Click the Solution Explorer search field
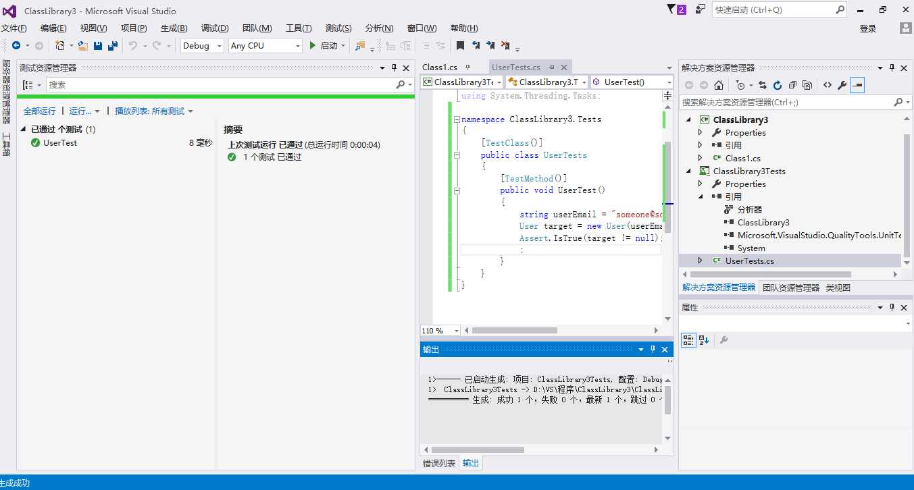914x490 pixels. 794,102
